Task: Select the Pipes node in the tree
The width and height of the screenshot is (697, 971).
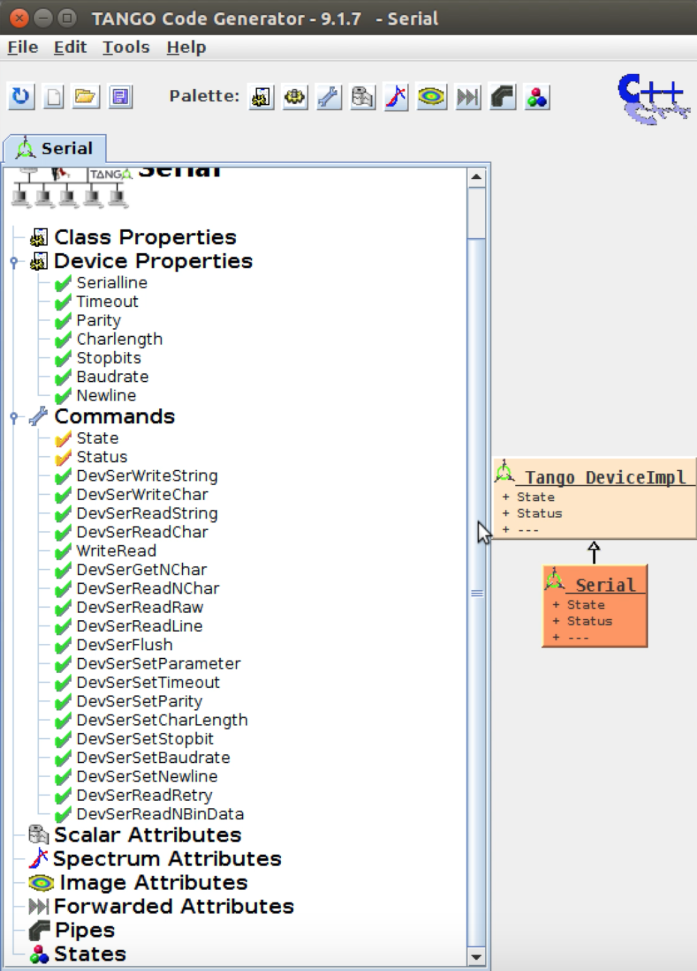Action: point(85,931)
